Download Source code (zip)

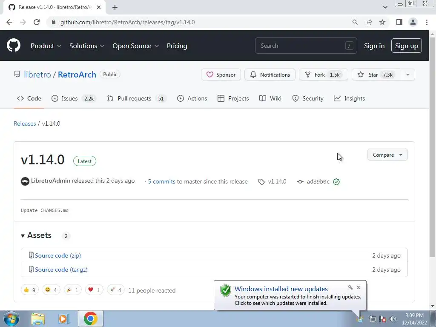click(x=58, y=255)
